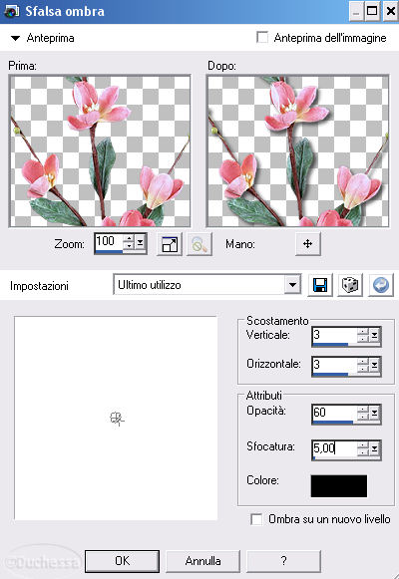Click the save preset floppy disk icon
Viewport: 399px width, 579px height.
pos(320,285)
